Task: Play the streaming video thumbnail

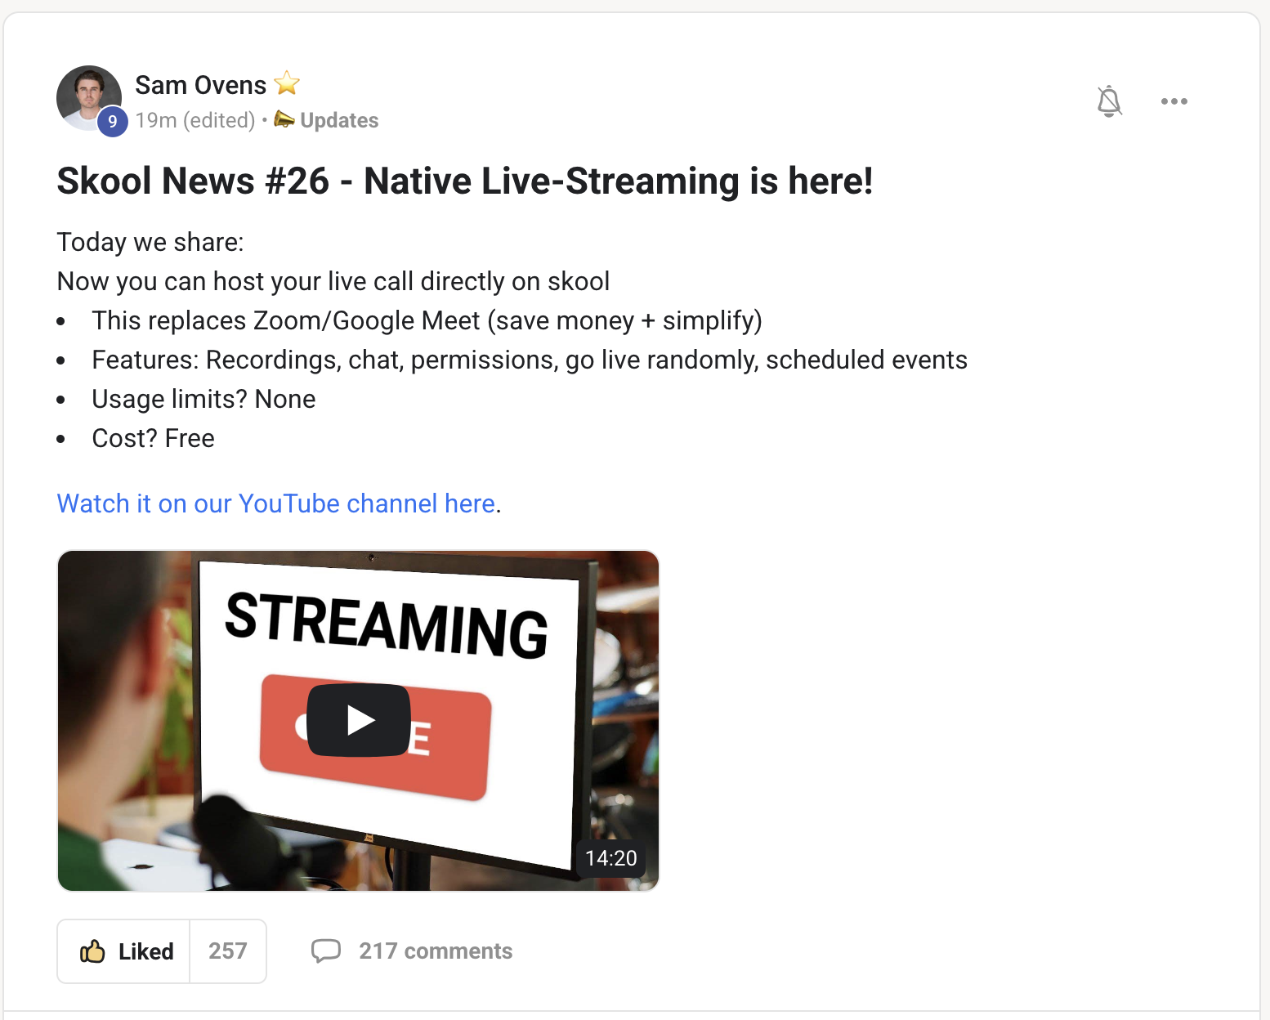Action: [x=358, y=720]
